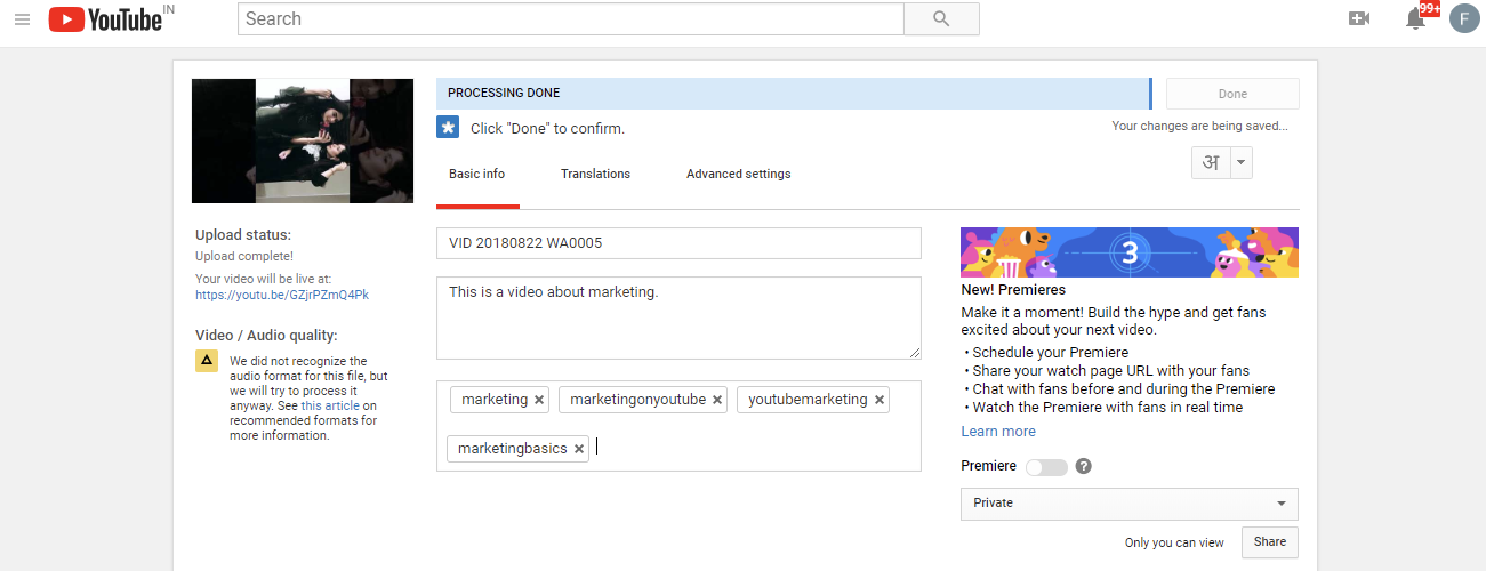The image size is (1486, 571).
Task: Open 'this article' on recommended formats
Action: click(330, 406)
